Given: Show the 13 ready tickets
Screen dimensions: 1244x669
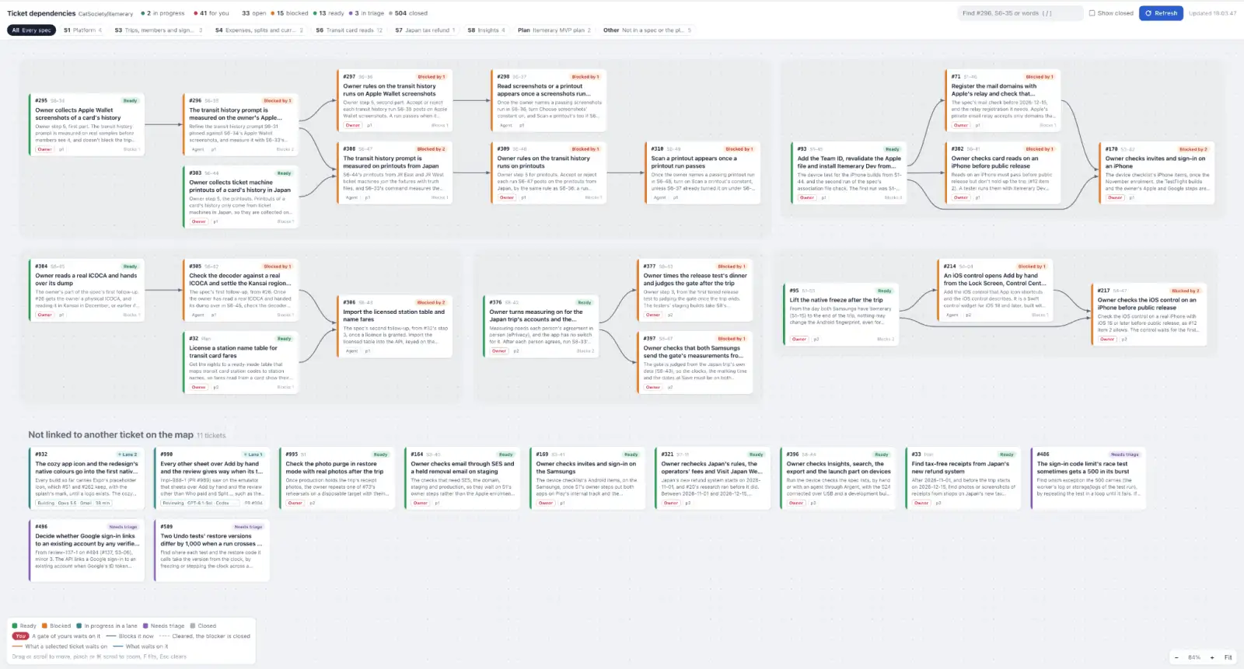Looking at the screenshot, I should 329,13.
